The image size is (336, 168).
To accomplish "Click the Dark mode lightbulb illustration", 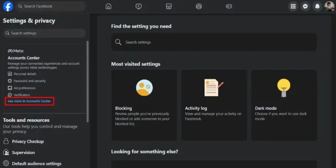I will 284,88.
